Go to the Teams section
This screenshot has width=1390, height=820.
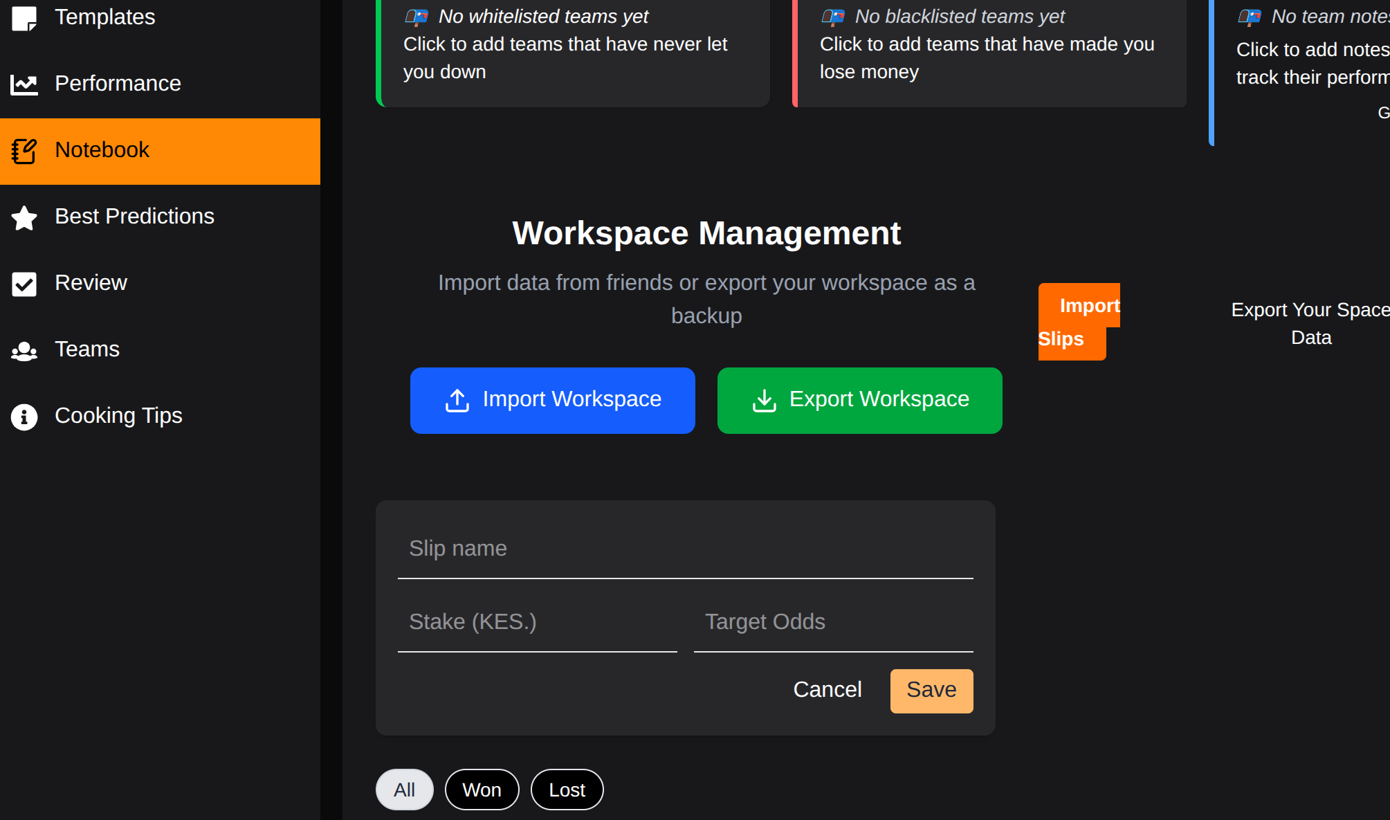click(87, 349)
